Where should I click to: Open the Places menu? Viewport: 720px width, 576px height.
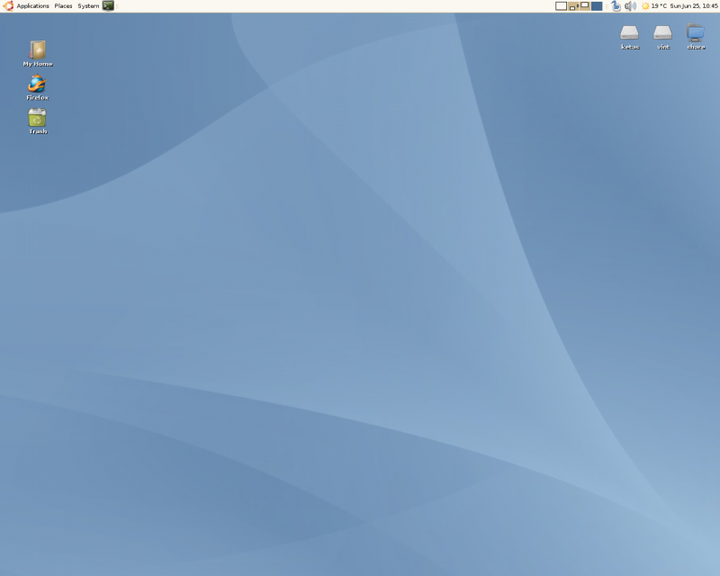63,6
